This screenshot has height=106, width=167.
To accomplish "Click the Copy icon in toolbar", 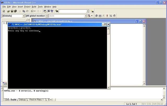I will (x=24, y=11).
